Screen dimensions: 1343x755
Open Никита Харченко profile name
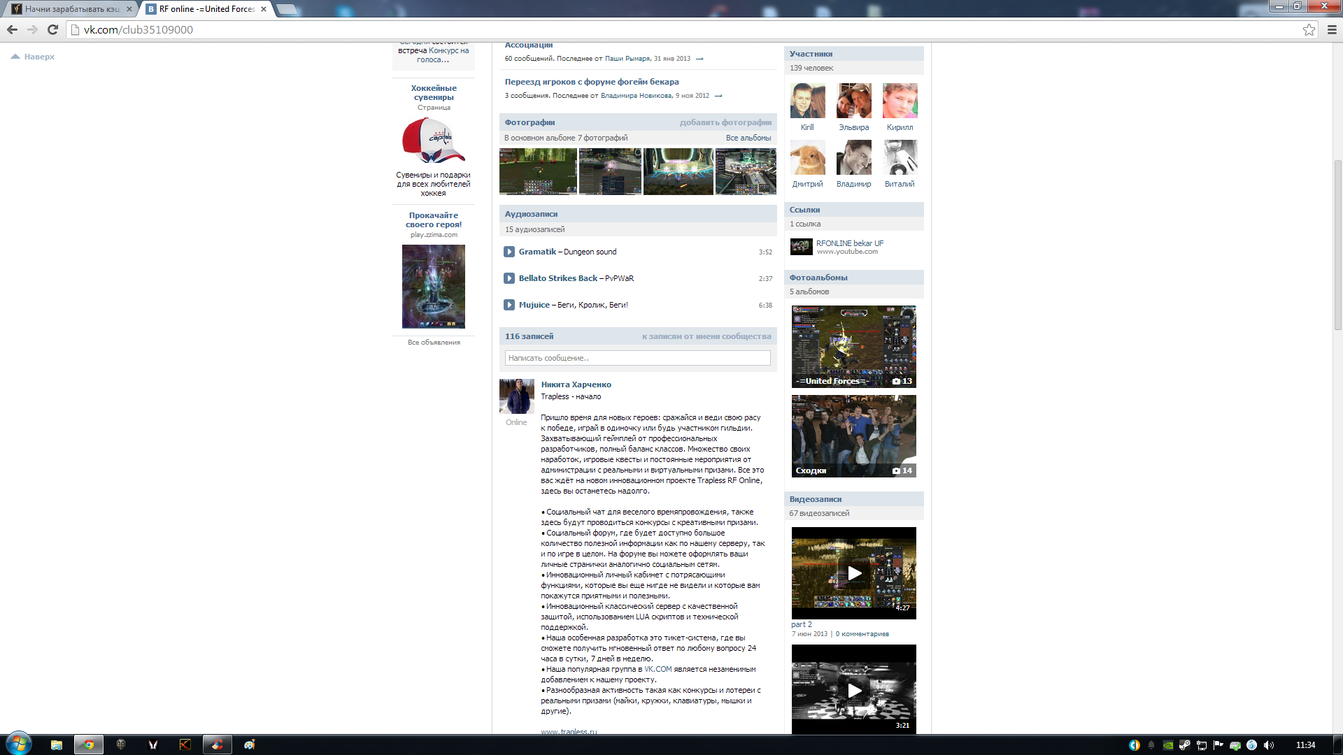coord(576,384)
